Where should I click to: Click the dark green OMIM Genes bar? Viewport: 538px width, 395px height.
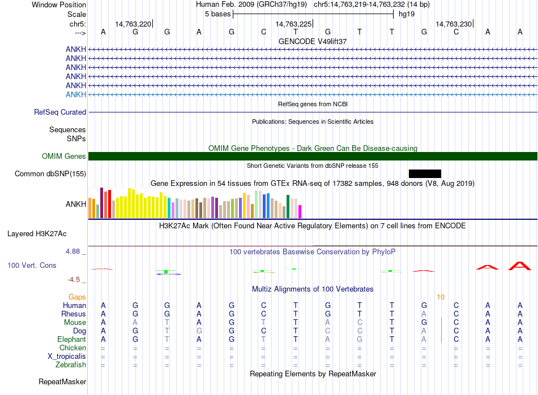point(313,156)
